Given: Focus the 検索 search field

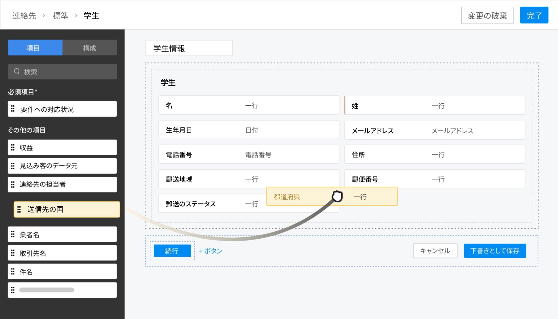Looking at the screenshot, I should click(62, 71).
